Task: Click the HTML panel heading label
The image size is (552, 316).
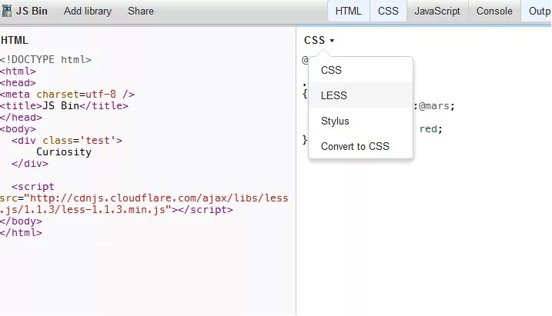Action: pyautogui.click(x=15, y=41)
